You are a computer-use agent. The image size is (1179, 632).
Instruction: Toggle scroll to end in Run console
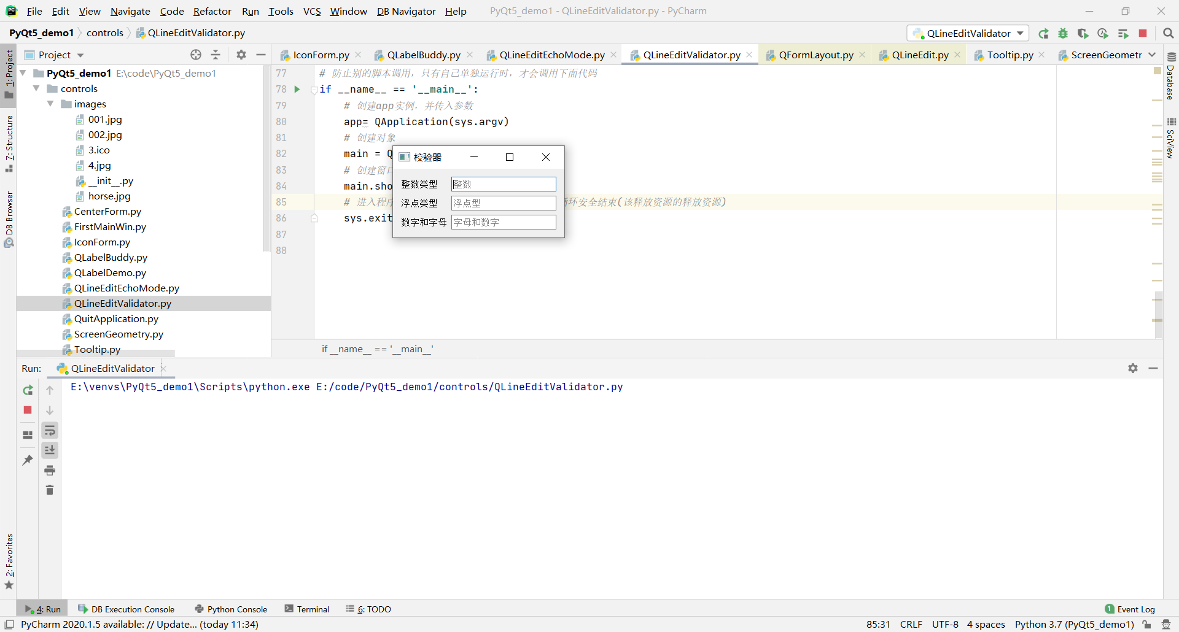(x=50, y=450)
